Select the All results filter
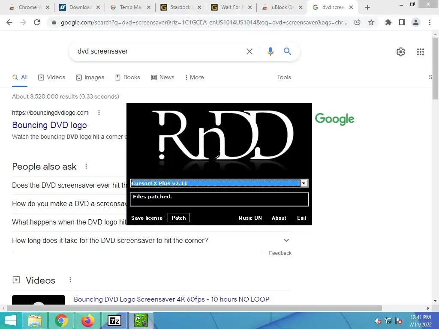The height and width of the screenshot is (329, 439). point(20,78)
